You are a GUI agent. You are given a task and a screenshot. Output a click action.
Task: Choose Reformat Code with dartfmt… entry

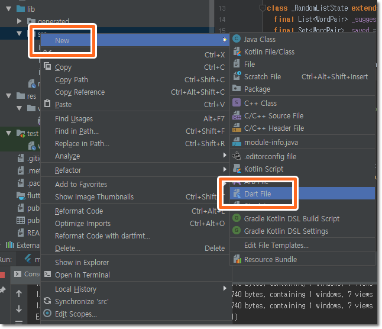pyautogui.click(x=135, y=236)
